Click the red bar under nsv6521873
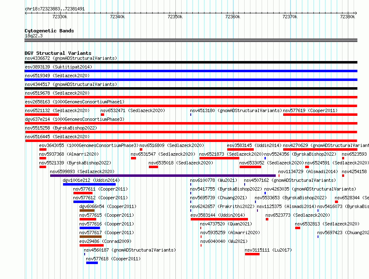Viewport: 369px width, 279px height. pos(219,158)
